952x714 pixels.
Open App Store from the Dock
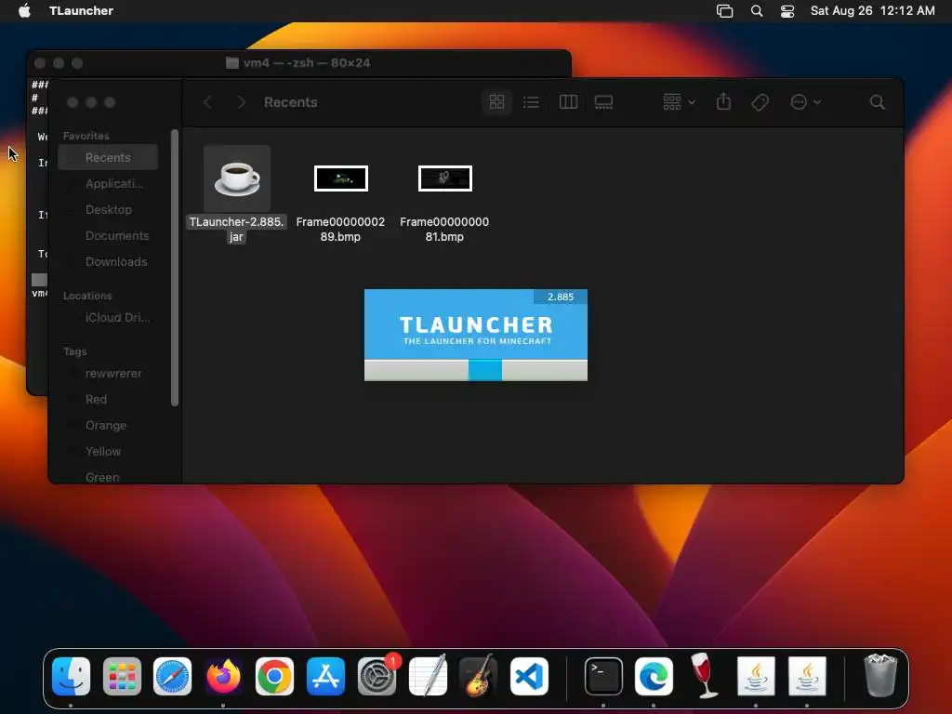[x=326, y=677]
